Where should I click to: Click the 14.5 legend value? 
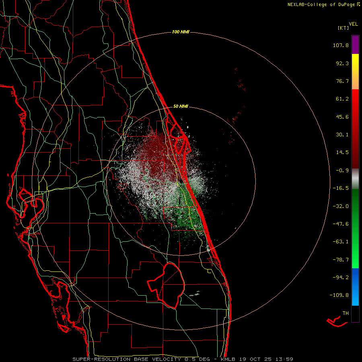(342, 152)
